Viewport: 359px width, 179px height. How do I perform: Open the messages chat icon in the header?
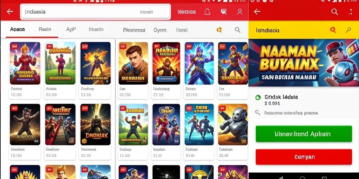tap(224, 12)
